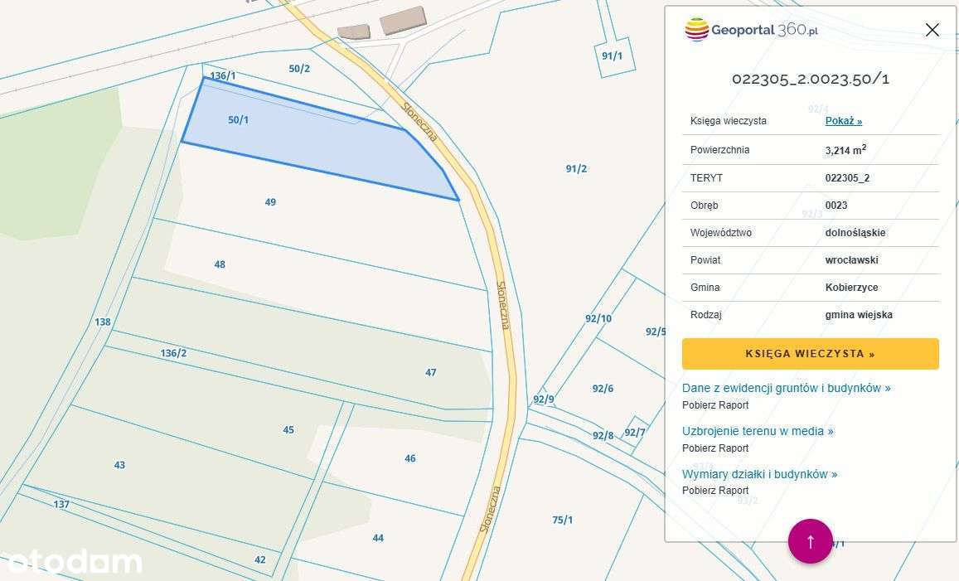This screenshot has width=959, height=581.
Task: Click the magenta scroll-to-top arrow button
Action: pos(811,541)
